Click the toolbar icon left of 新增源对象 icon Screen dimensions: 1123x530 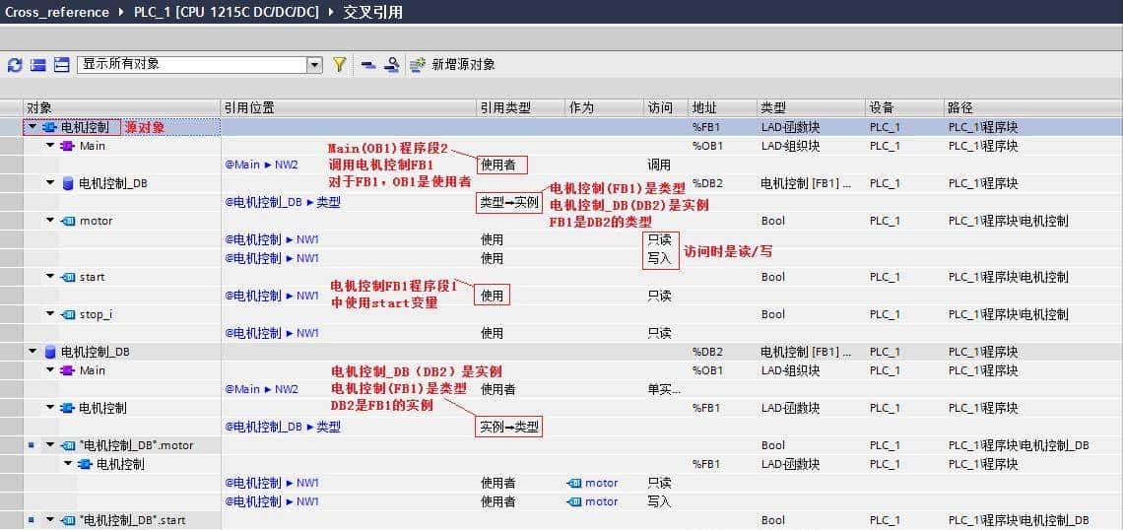coord(391,65)
